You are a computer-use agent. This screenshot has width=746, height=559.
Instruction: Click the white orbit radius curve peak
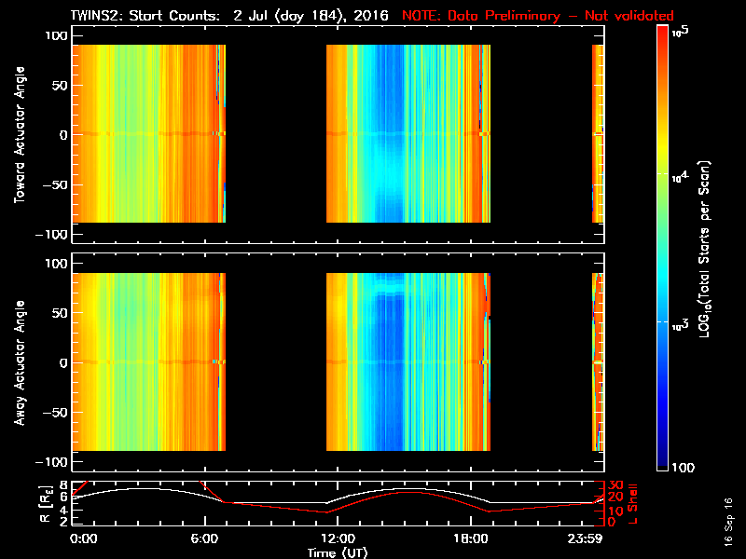point(138,488)
